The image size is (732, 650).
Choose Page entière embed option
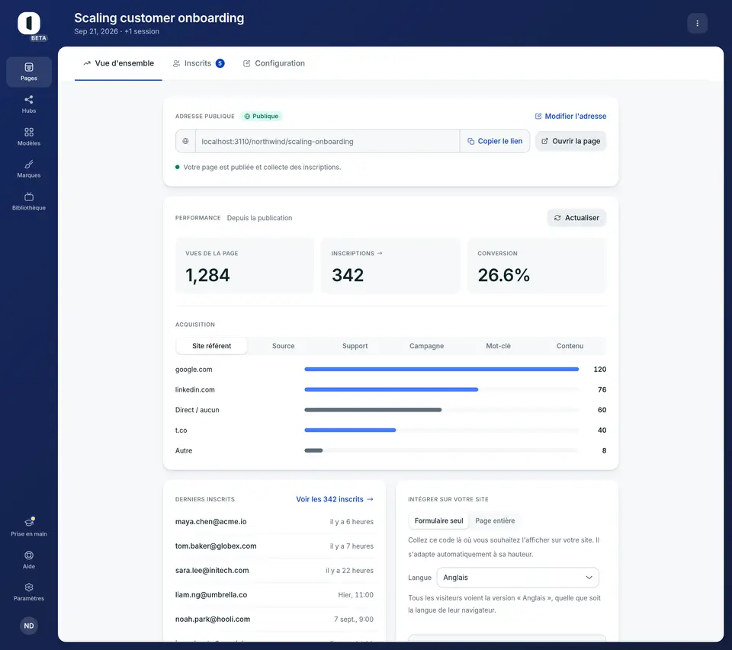click(x=495, y=520)
